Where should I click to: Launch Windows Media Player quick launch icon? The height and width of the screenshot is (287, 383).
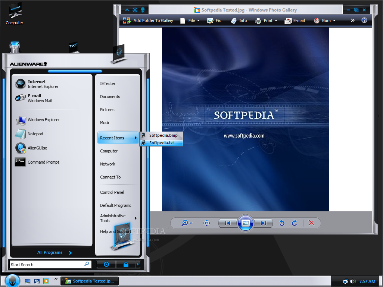(46, 281)
